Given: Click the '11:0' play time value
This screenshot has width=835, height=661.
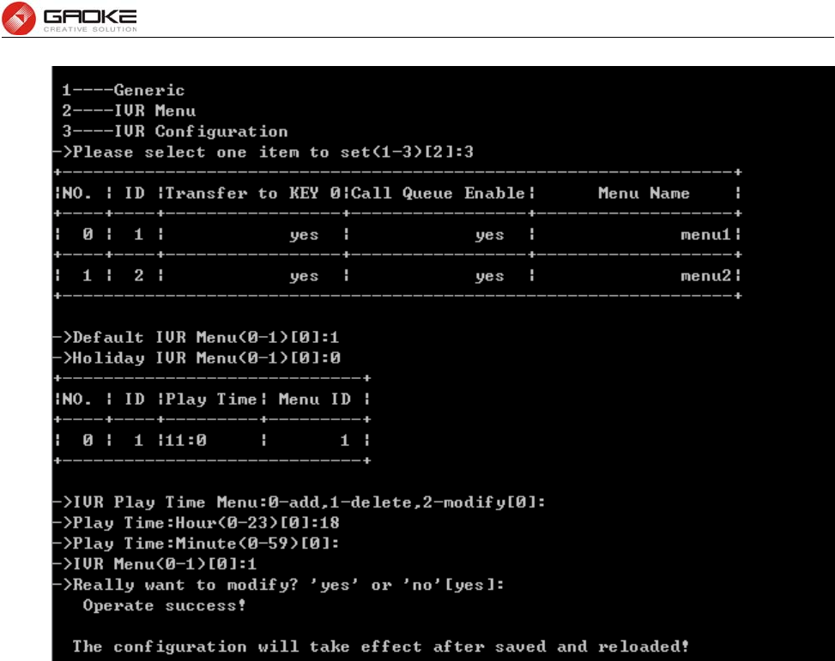Looking at the screenshot, I should point(186,441).
